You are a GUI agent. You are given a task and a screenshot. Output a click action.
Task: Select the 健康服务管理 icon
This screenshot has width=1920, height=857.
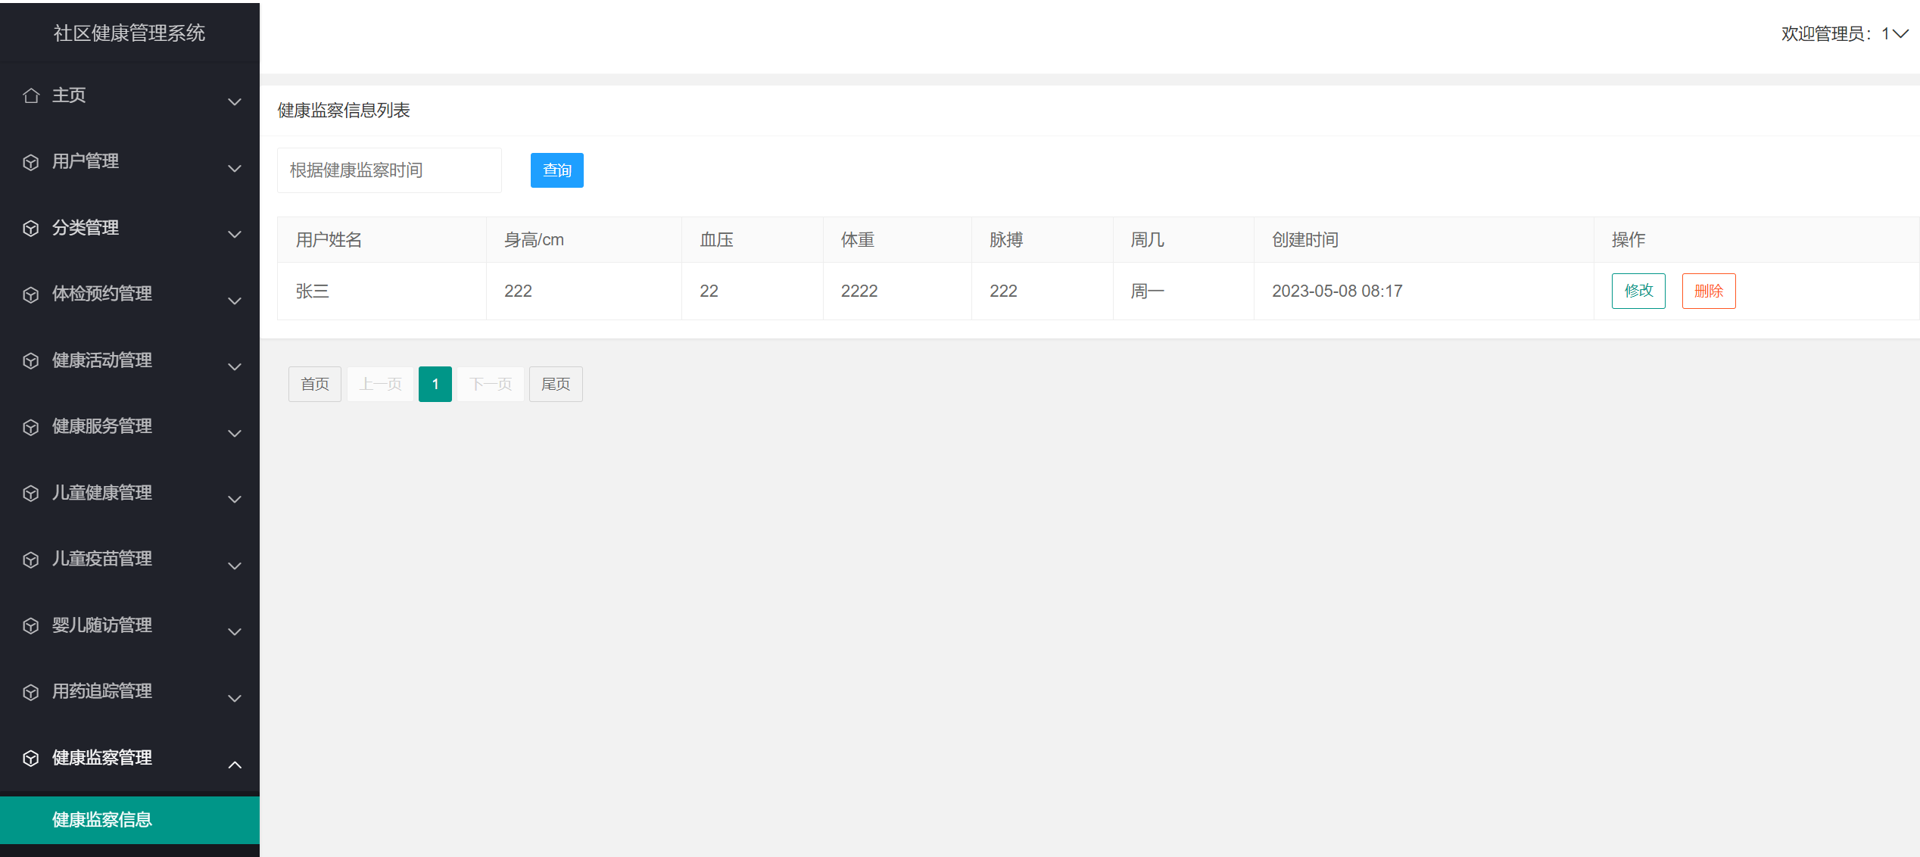31,426
